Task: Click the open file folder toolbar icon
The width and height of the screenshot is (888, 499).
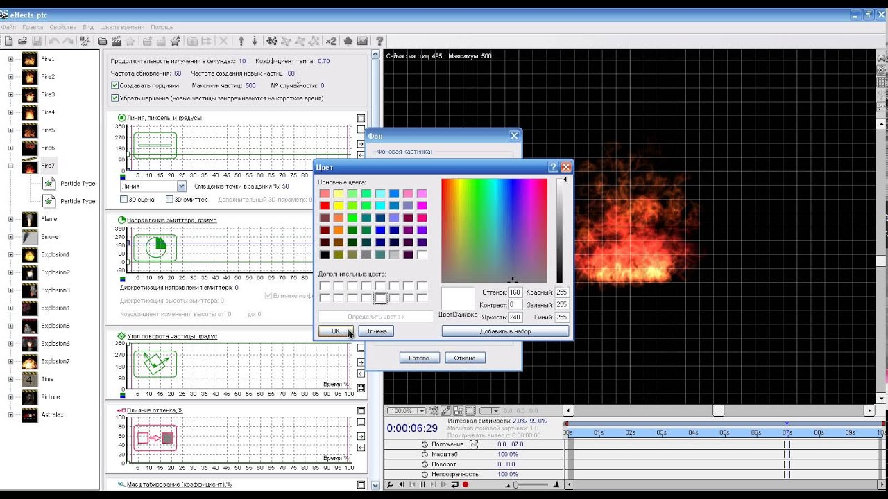Action: [x=22, y=42]
